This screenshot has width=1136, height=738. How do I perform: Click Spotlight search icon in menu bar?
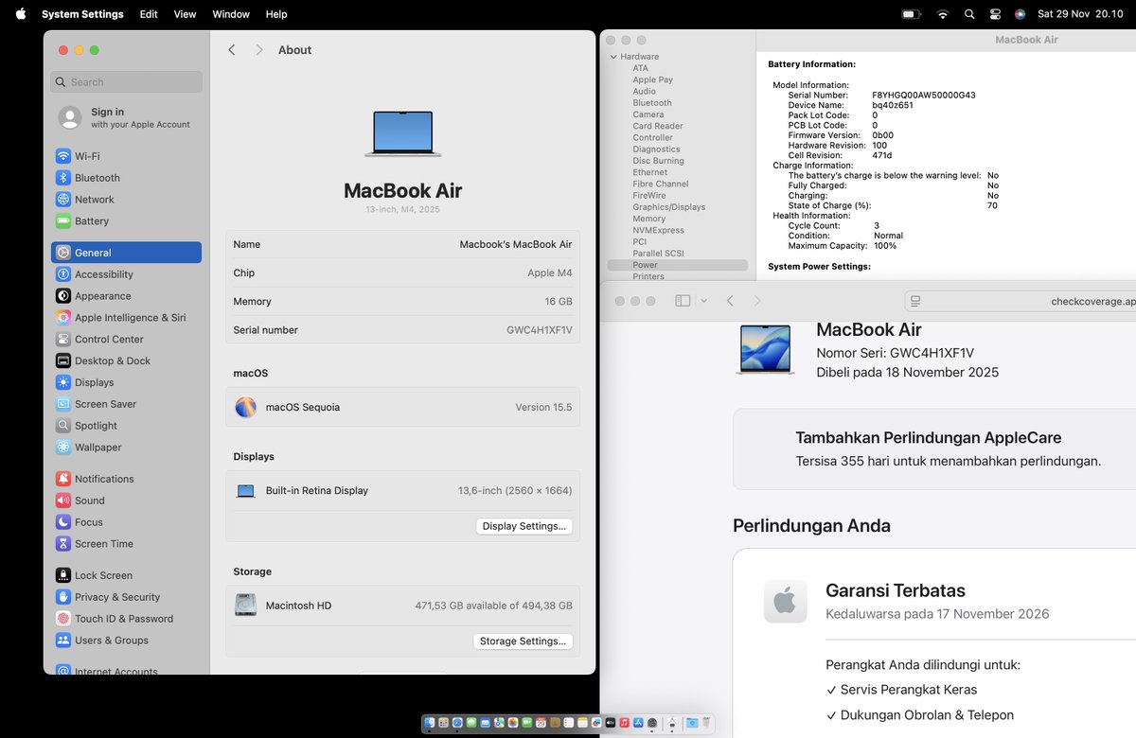pyautogui.click(x=968, y=14)
